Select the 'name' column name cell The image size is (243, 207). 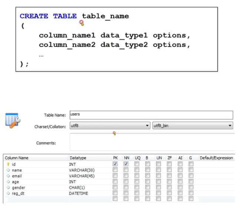(x=17, y=170)
